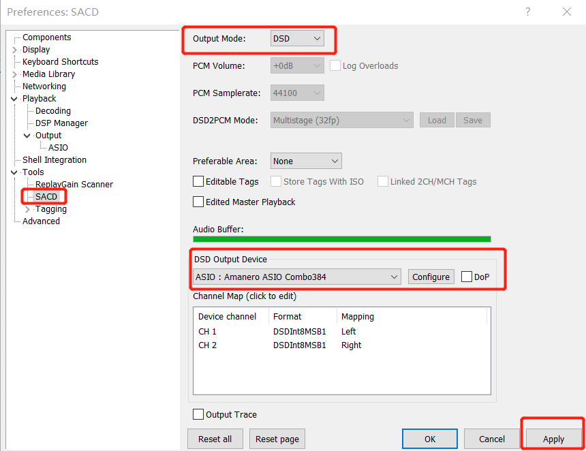Expand the Tagging tree node
This screenshot has width=586, height=451.
tap(28, 209)
